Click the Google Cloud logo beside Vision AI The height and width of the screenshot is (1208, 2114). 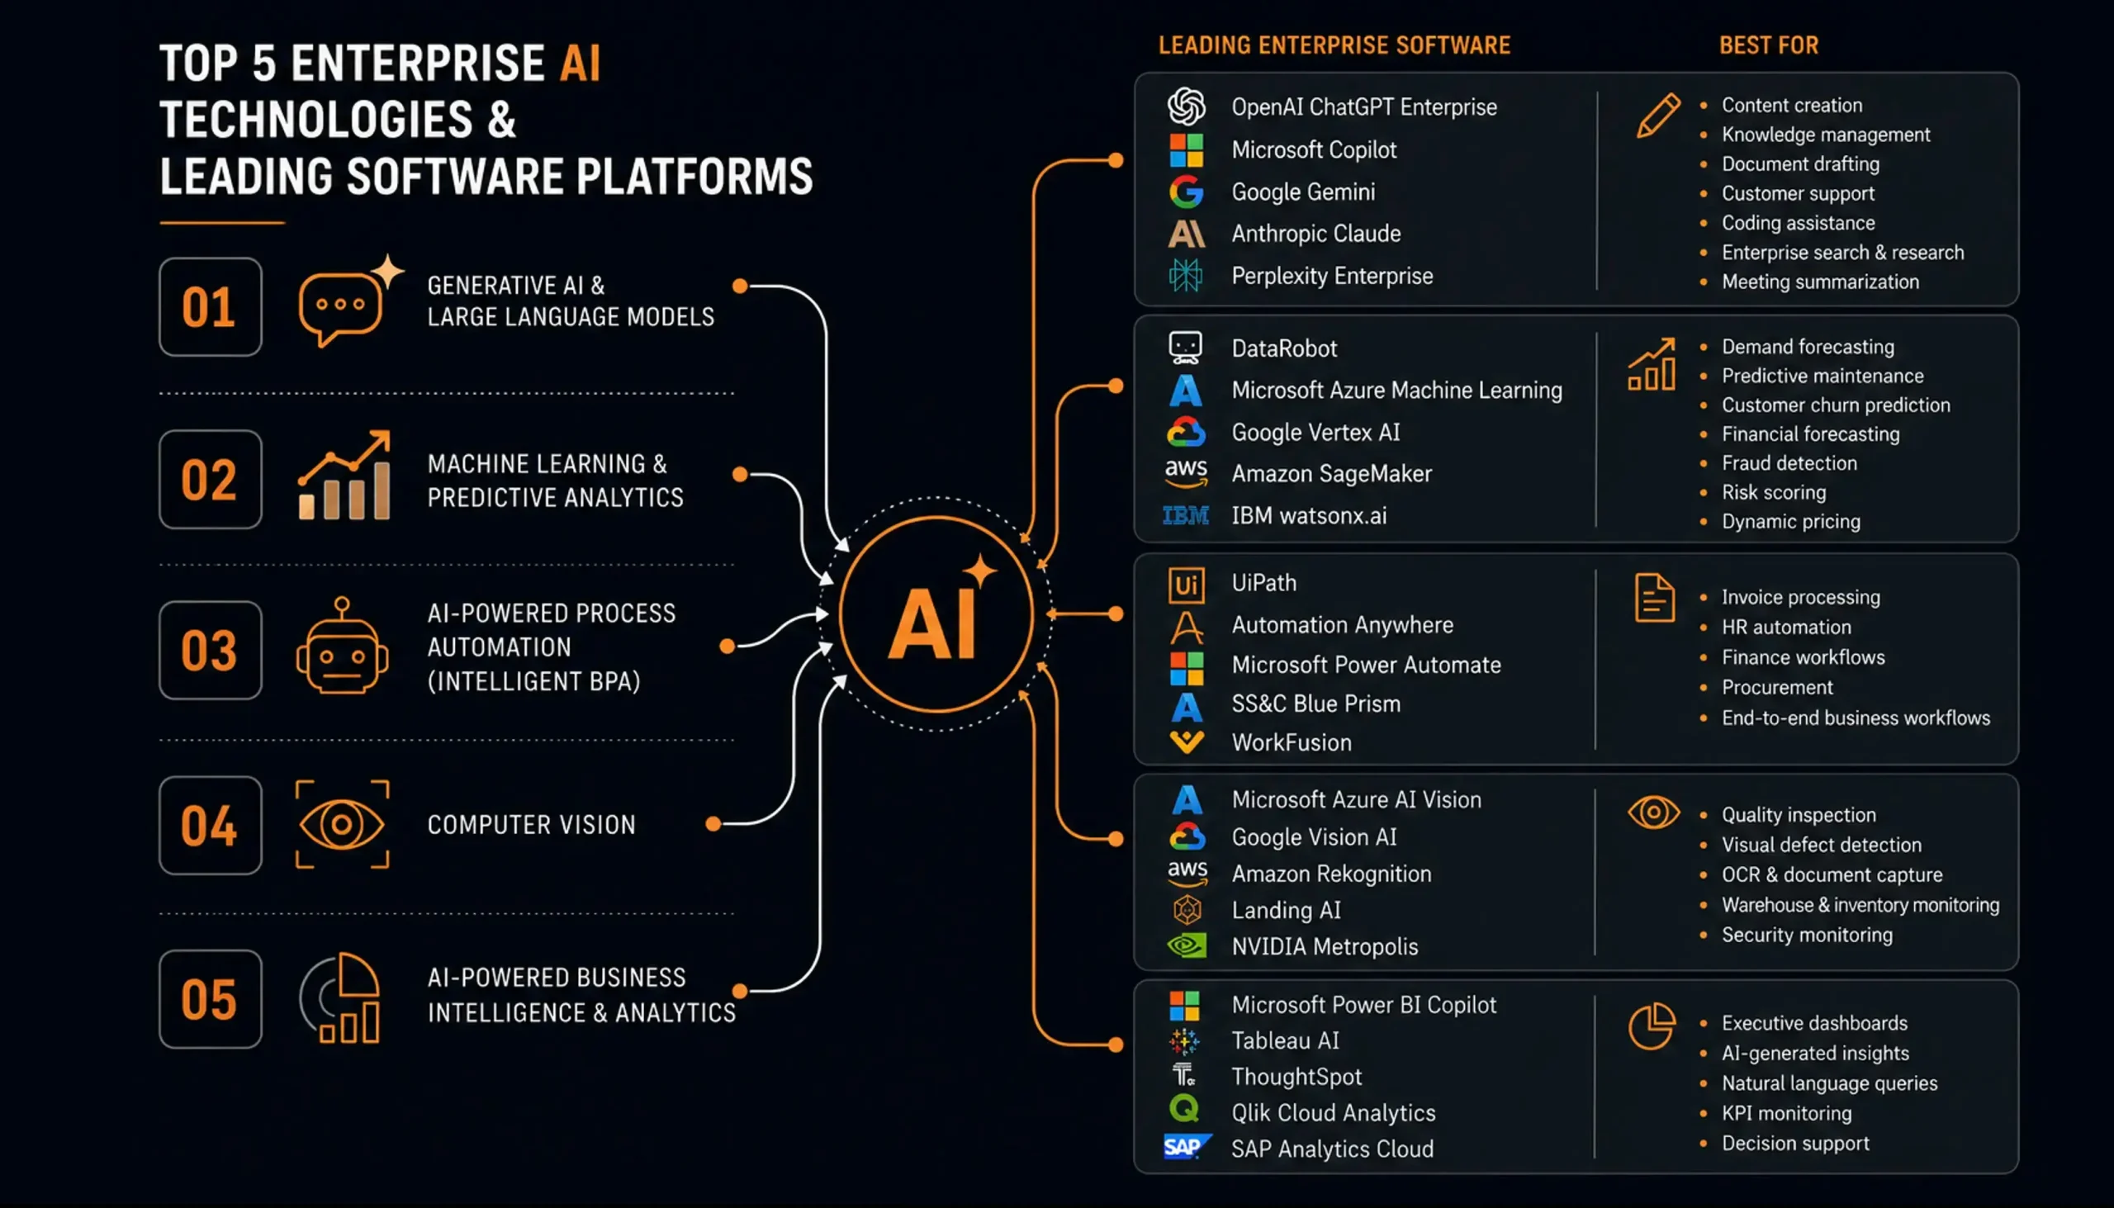(x=1187, y=837)
